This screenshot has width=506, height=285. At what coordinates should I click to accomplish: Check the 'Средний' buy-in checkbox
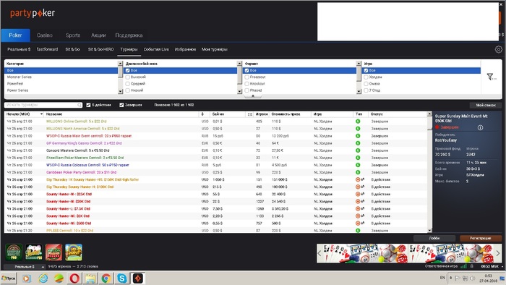pyautogui.click(x=128, y=84)
